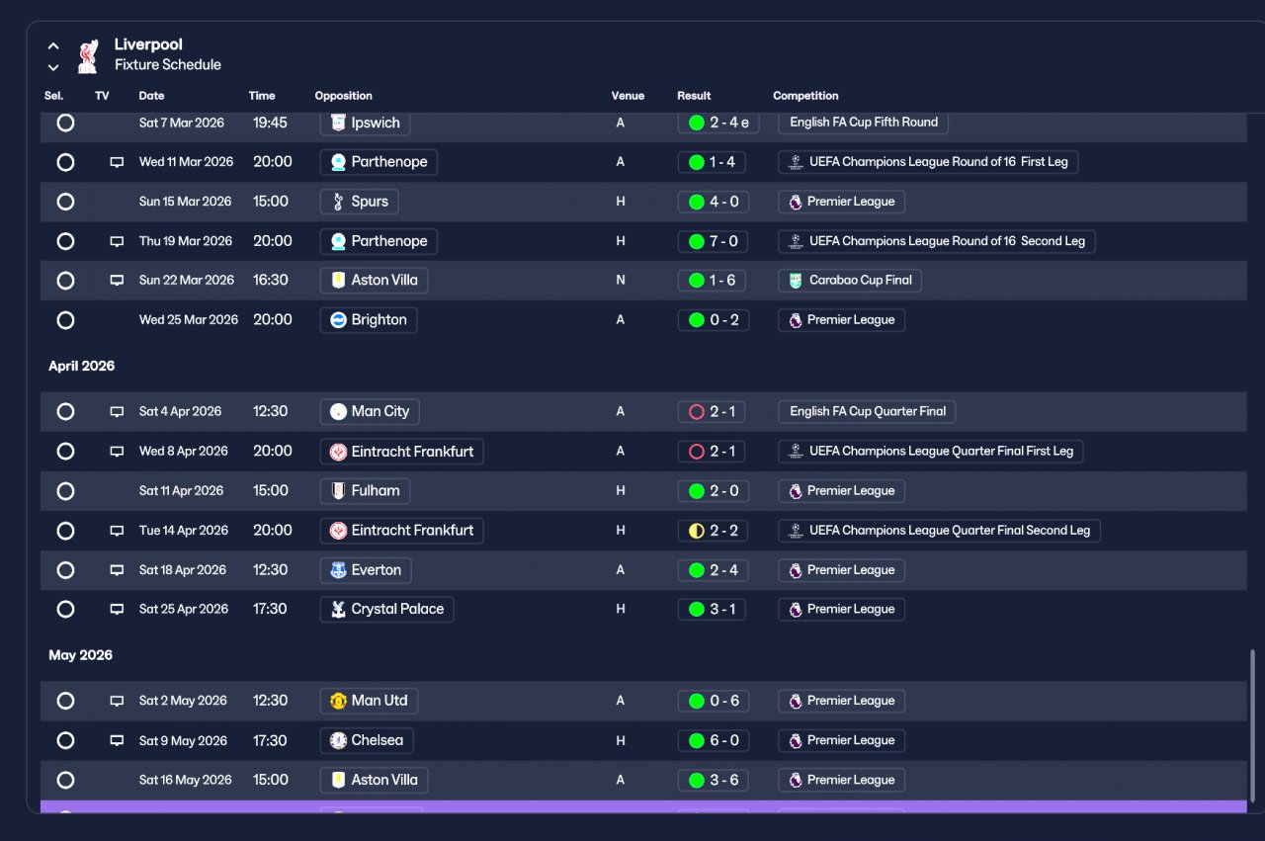Open the Ipswich opposition button
Screen dimensions: 1265x841
[x=365, y=123]
